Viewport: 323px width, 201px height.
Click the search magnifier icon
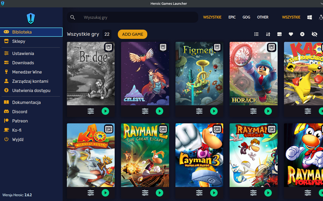(72, 17)
